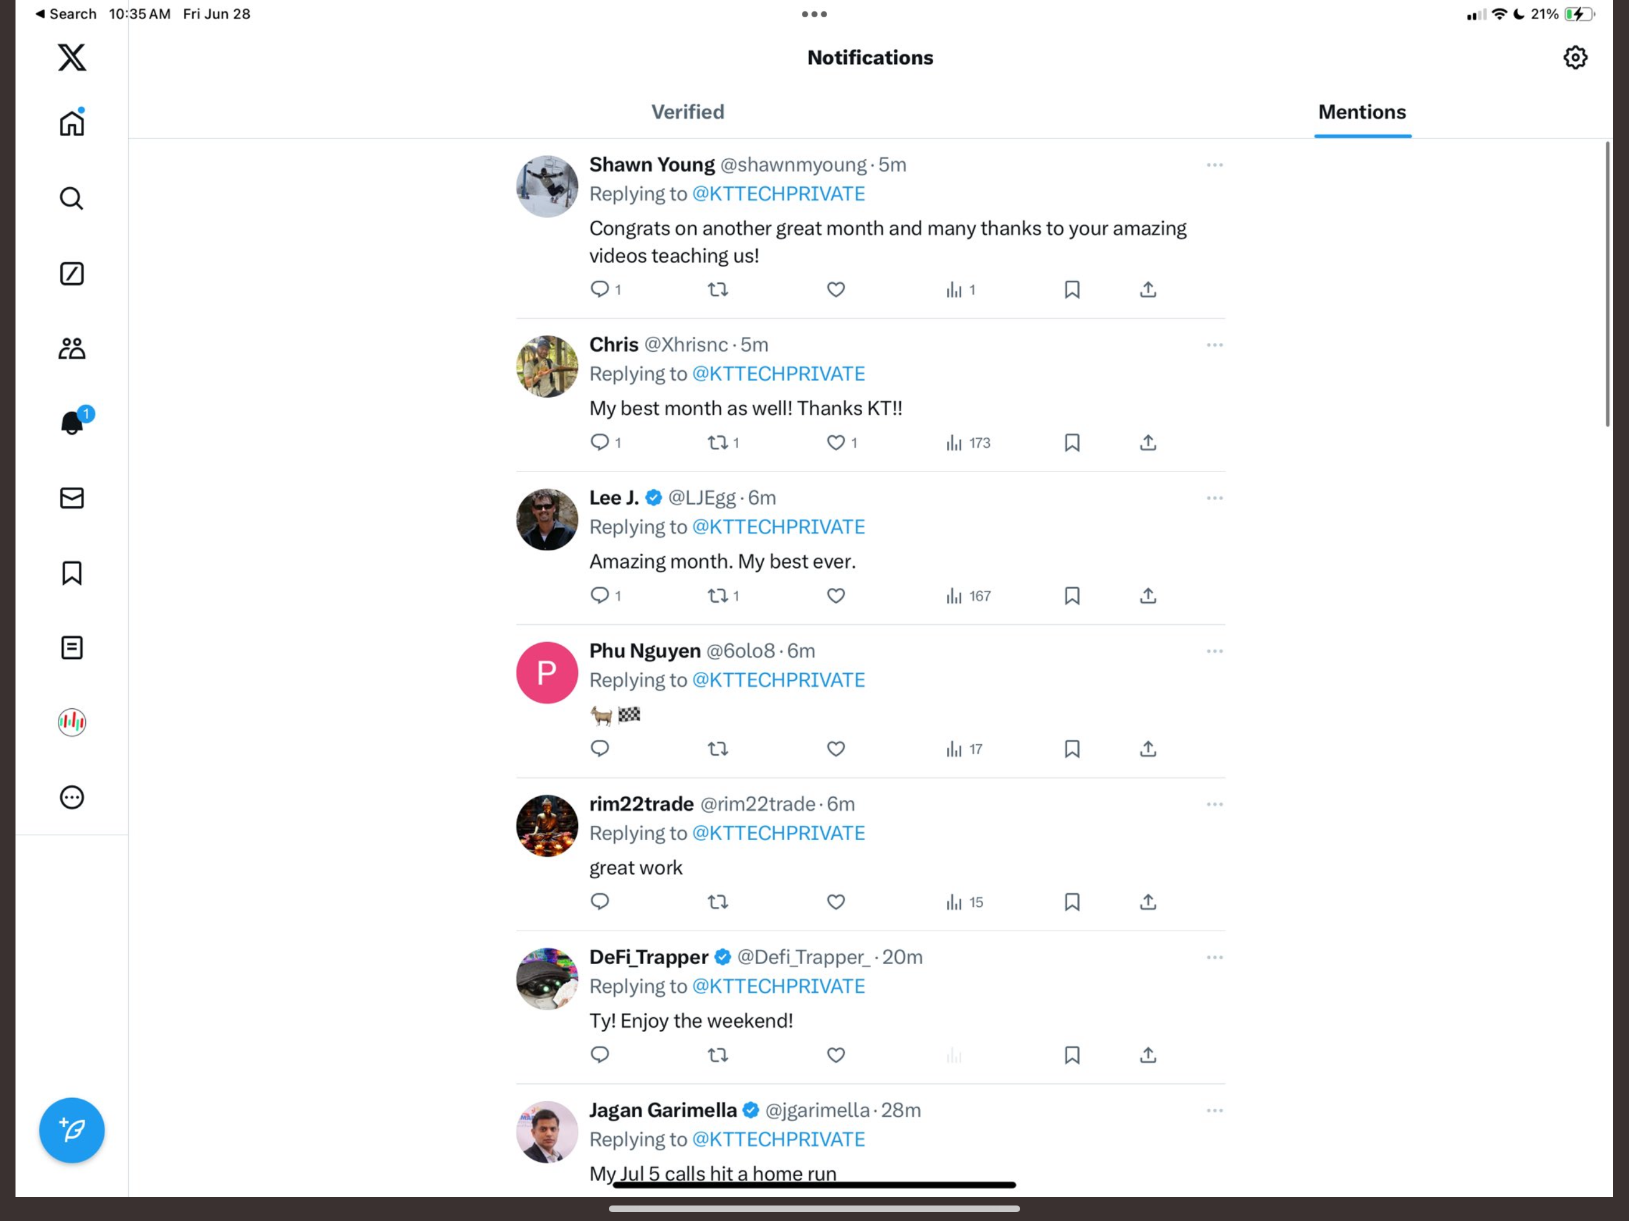Open Lists icon in sidebar
Image resolution: width=1629 pixels, height=1221 pixels.
click(x=72, y=648)
